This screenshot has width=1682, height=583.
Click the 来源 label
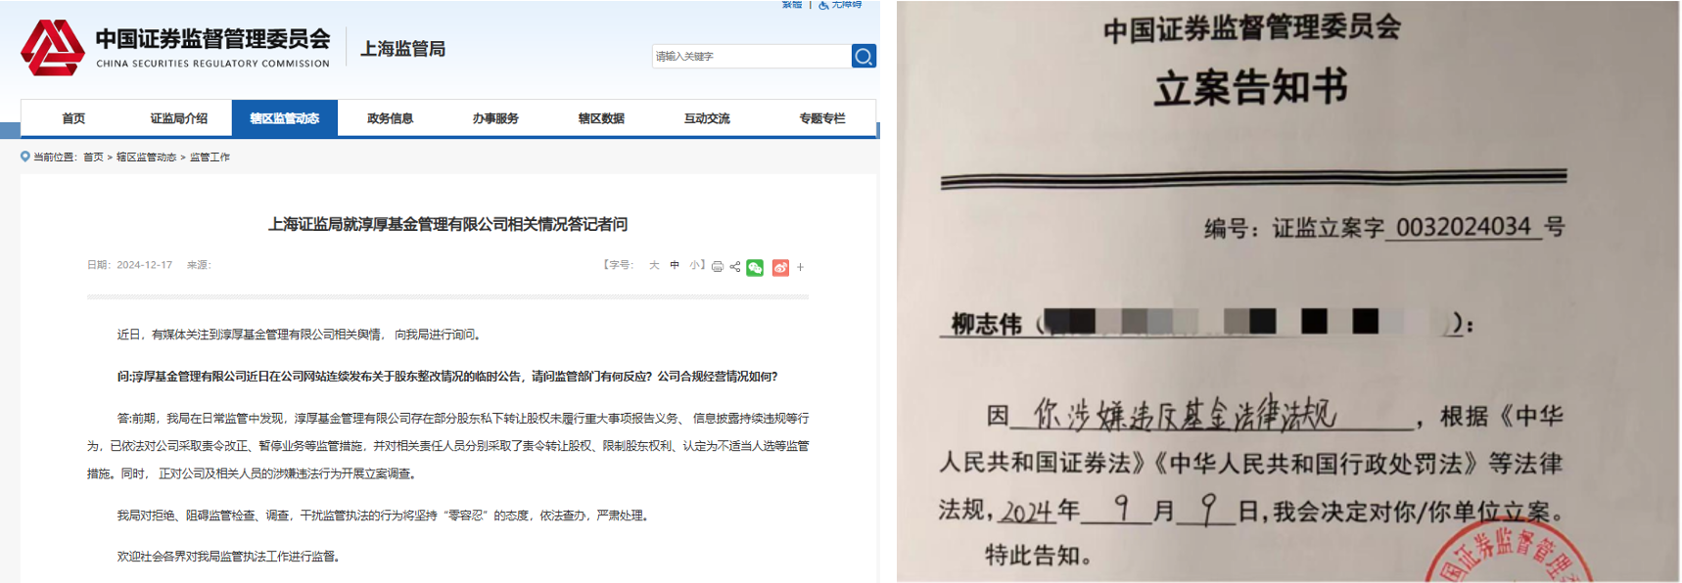[x=199, y=265]
